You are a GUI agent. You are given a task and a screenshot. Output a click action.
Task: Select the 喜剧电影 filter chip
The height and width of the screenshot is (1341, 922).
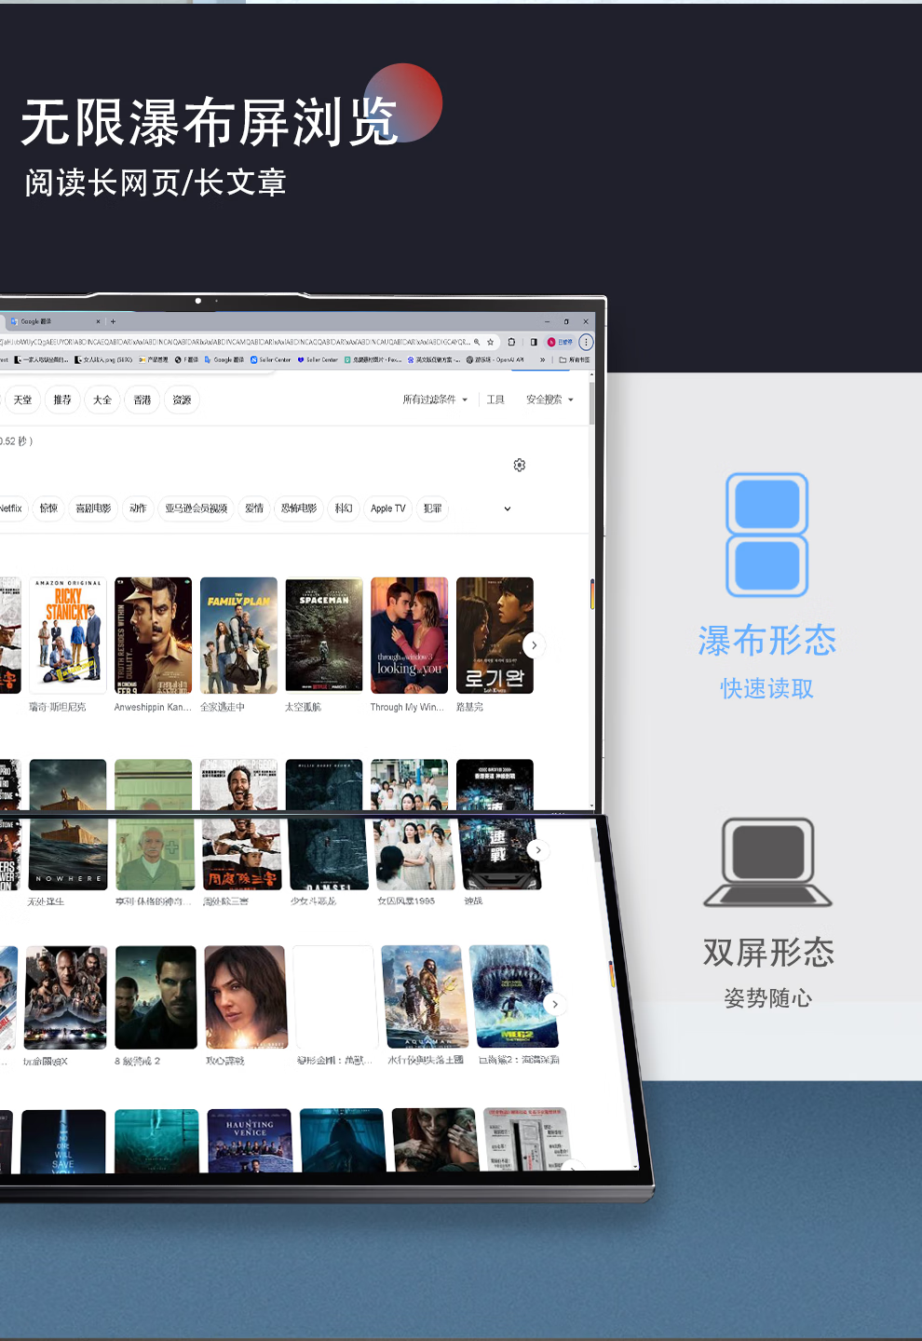point(93,508)
